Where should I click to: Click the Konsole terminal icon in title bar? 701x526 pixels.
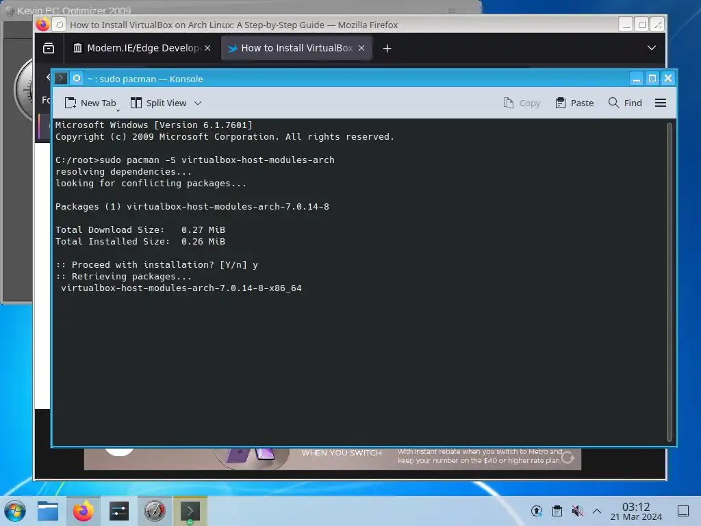point(61,79)
